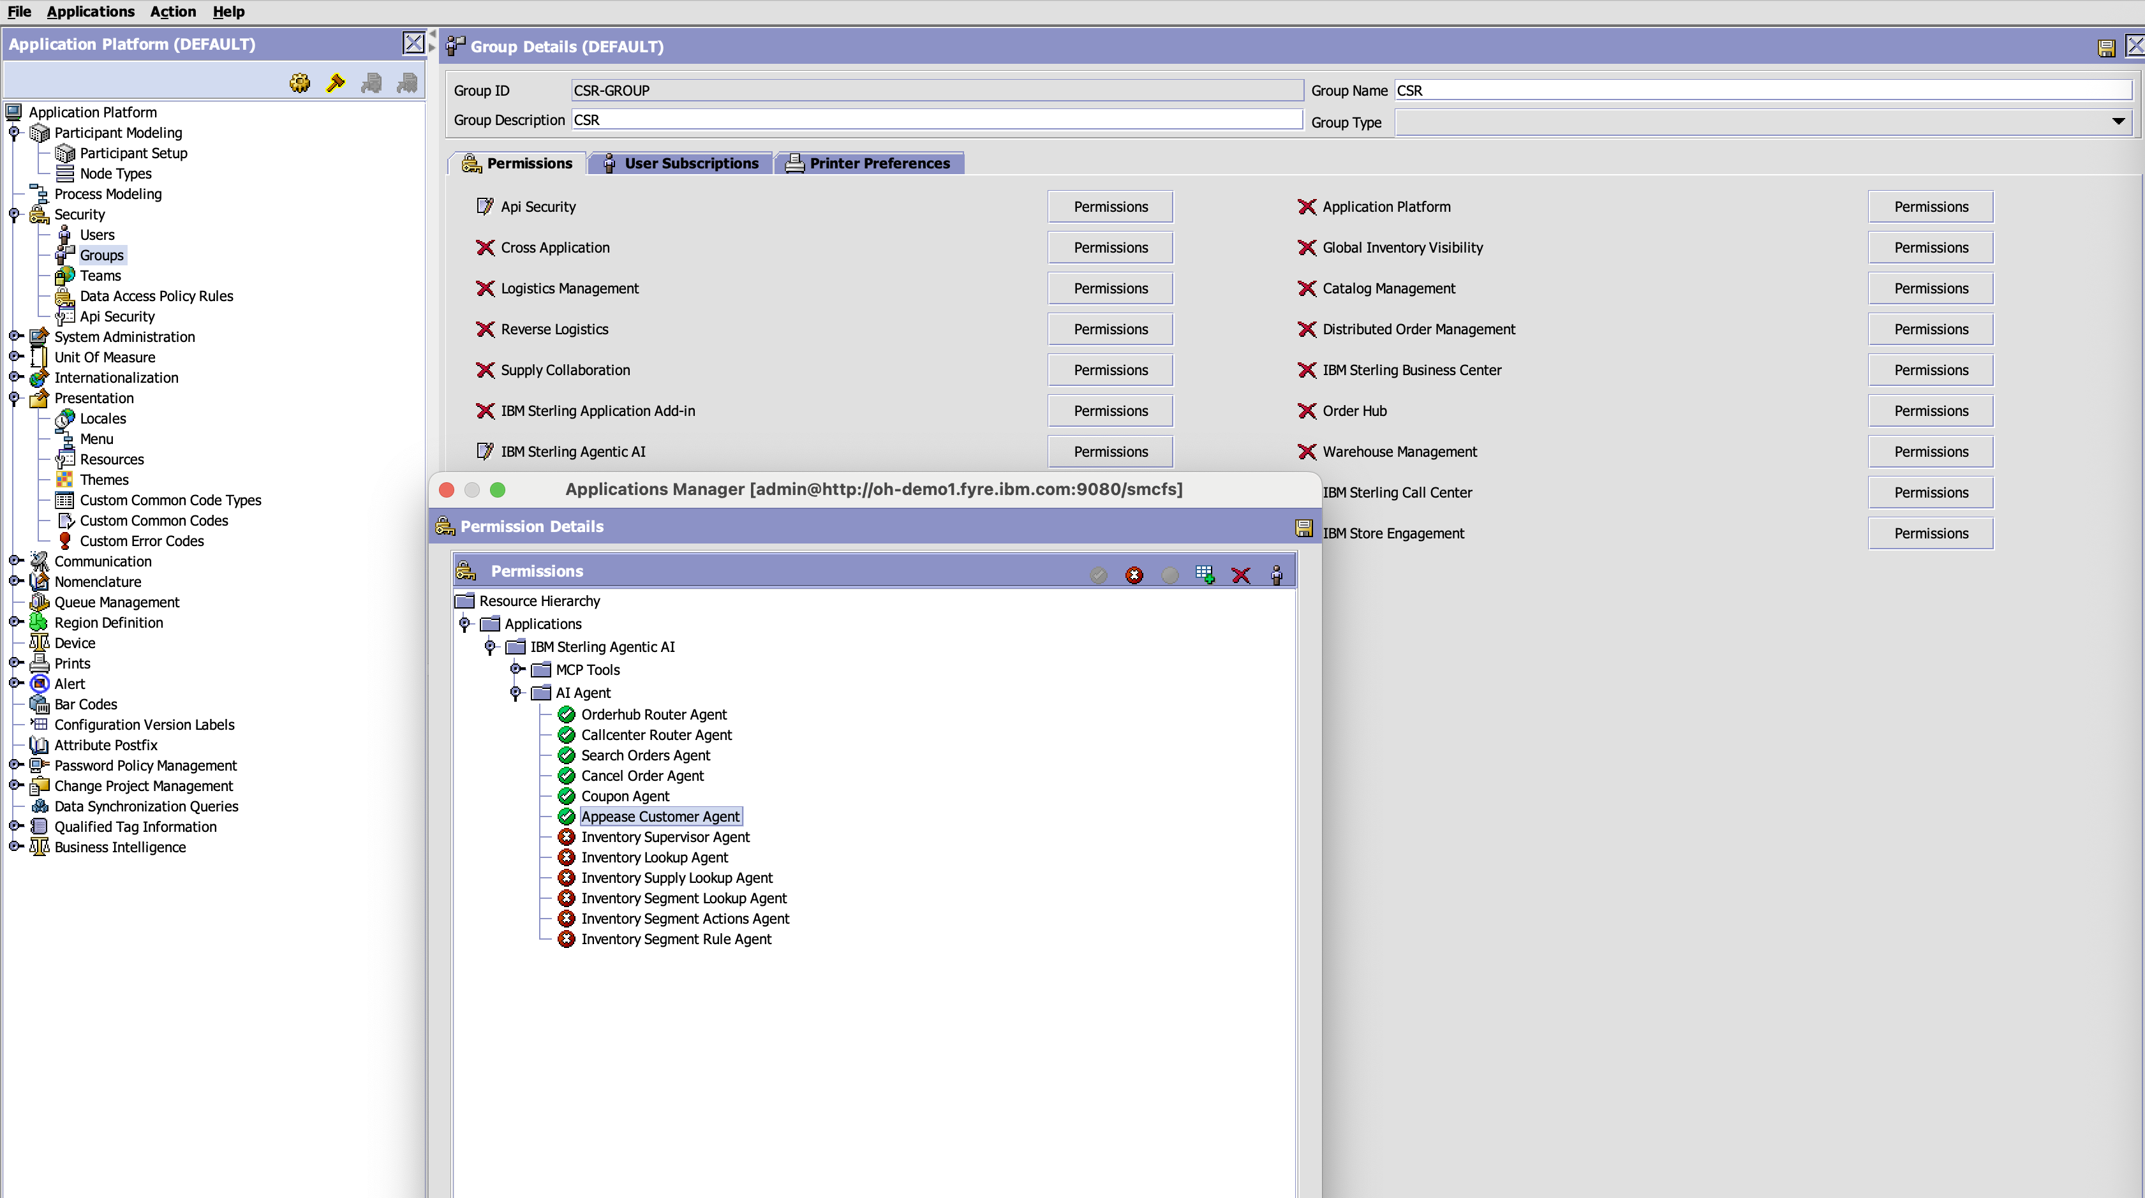Select the Permissions tab in Group Details
Screen dimensions: 2145x1198
click(517, 163)
